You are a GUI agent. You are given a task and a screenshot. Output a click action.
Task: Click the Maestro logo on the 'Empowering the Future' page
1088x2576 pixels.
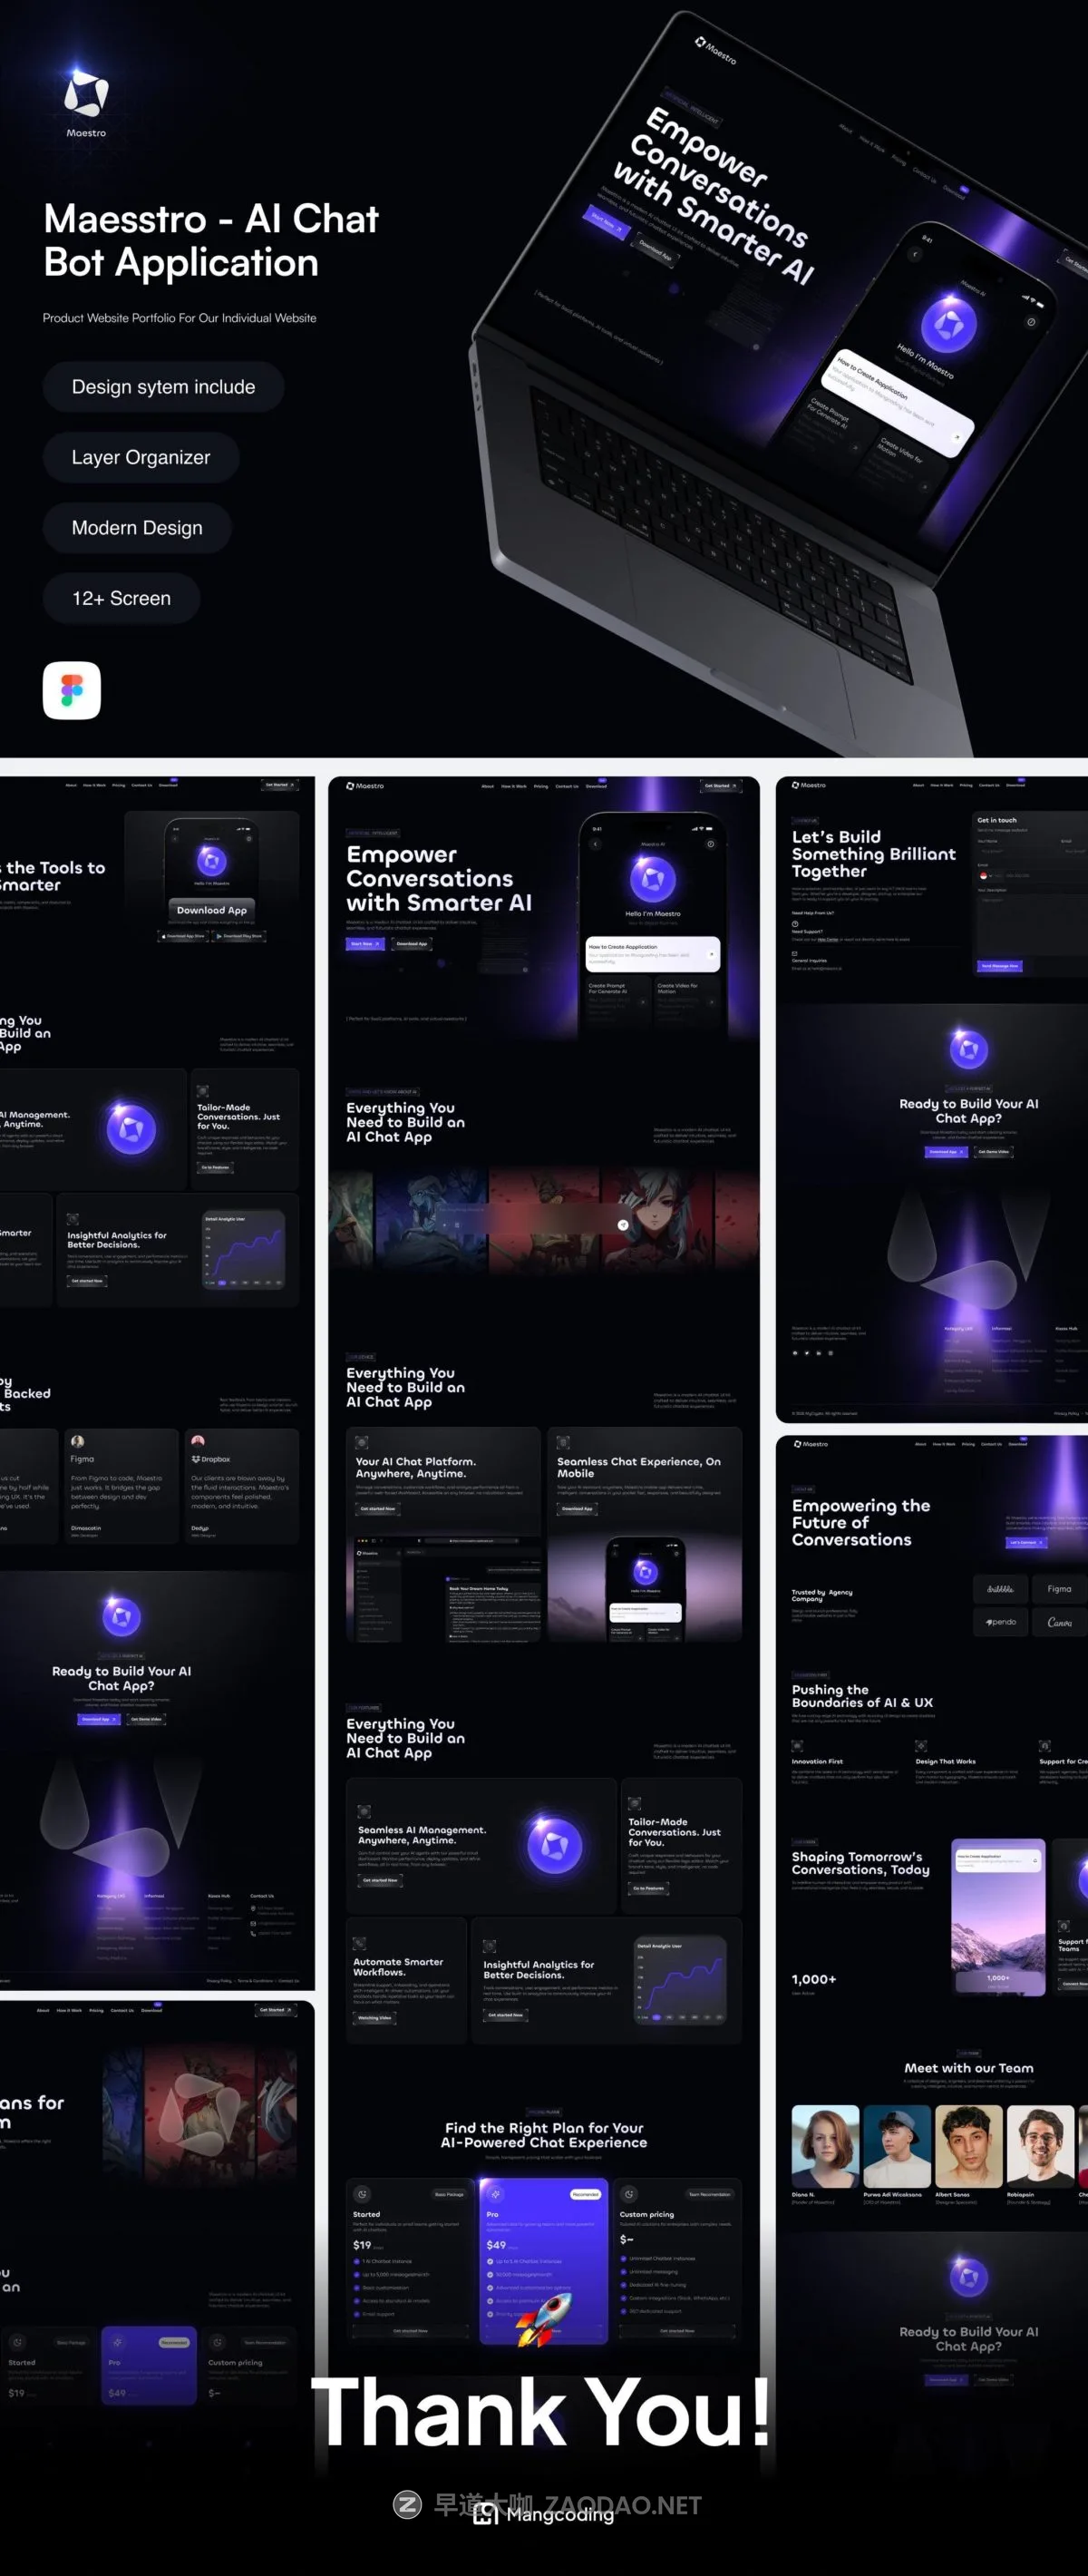click(x=811, y=1444)
